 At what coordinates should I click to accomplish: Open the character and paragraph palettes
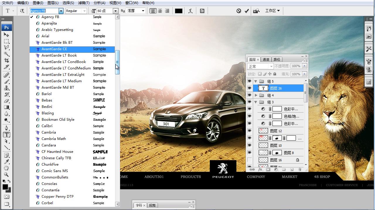pos(202,11)
